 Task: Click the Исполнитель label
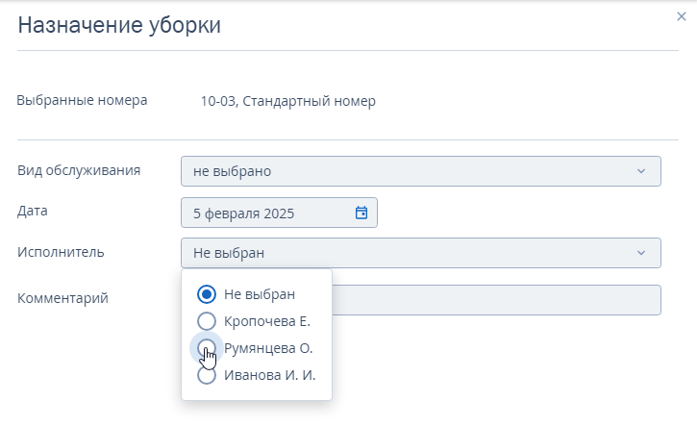pos(61,252)
